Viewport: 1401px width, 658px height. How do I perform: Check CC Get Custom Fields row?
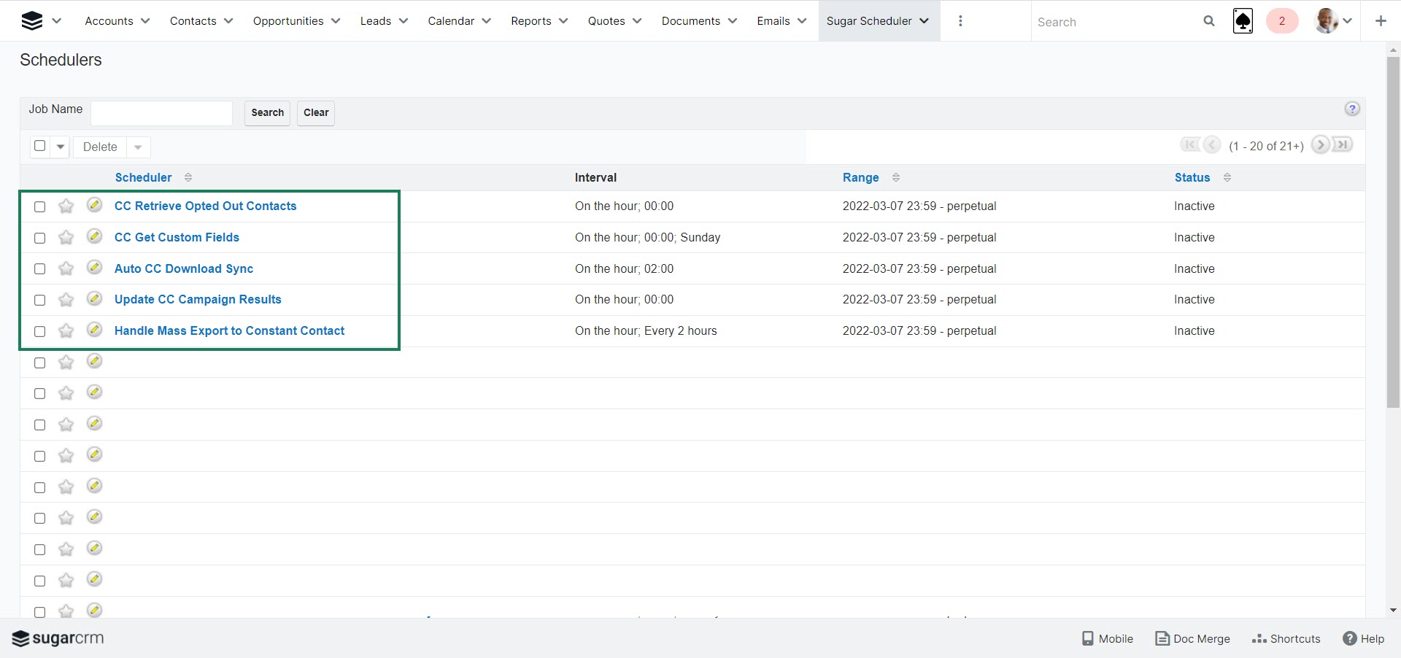40,239
